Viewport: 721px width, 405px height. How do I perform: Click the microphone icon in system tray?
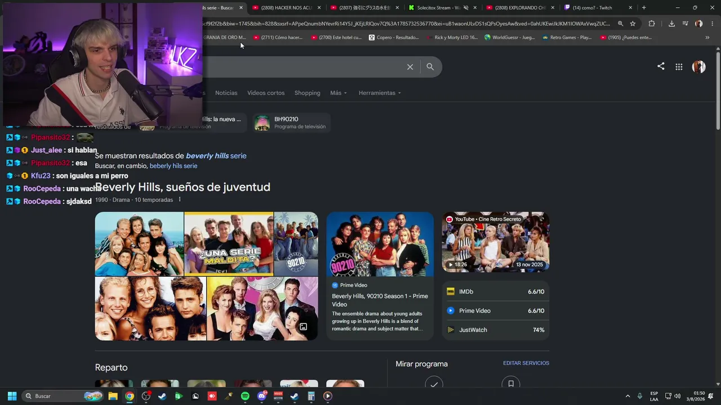(x=639, y=396)
